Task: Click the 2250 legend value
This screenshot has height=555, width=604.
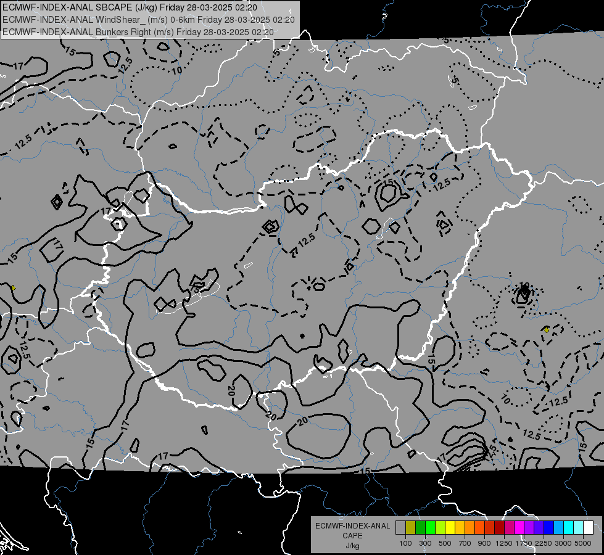Action: point(544,543)
